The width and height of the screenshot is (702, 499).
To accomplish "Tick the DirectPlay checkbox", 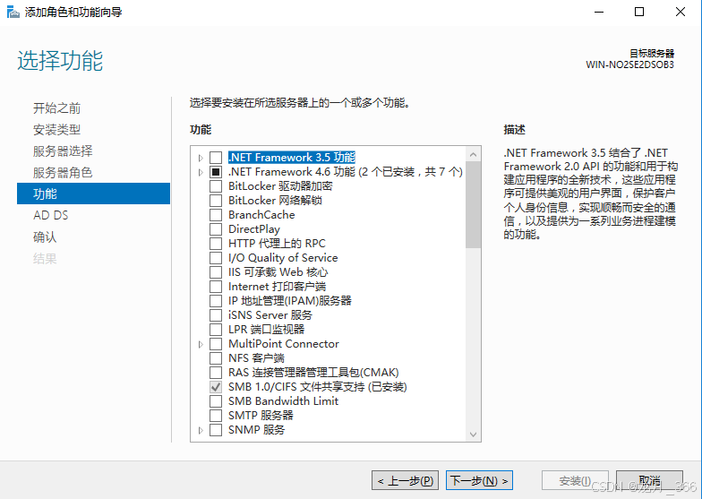I will 216,229.
